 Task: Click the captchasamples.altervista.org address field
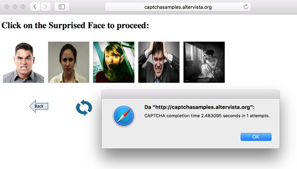[x=178, y=7]
